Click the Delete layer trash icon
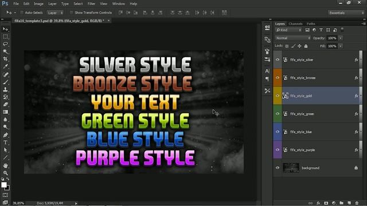 [x=357, y=203]
